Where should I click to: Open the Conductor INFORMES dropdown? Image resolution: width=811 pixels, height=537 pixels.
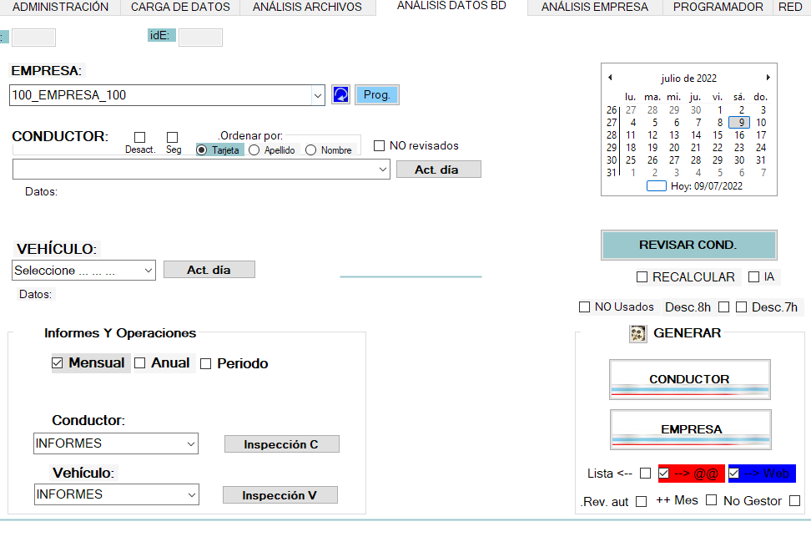(191, 443)
